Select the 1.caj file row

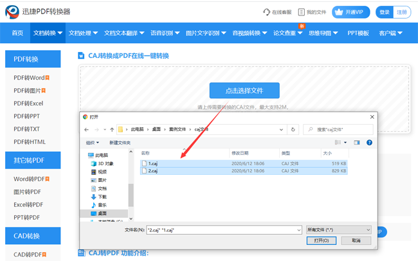(x=244, y=163)
